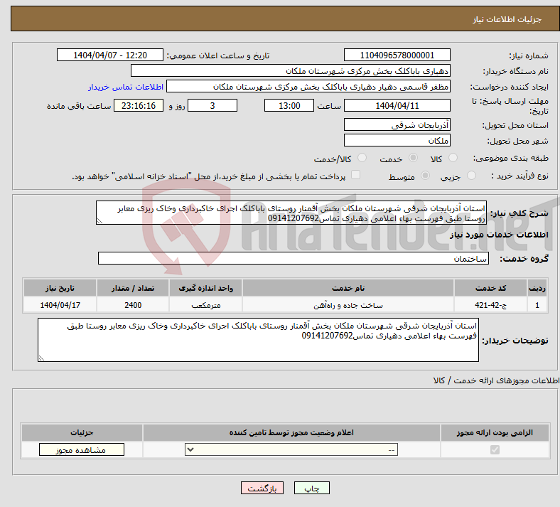Image resolution: width=560 pixels, height=507 pixels.
Task: Click the نوع فرآیند خرید label
Action: coord(519,176)
